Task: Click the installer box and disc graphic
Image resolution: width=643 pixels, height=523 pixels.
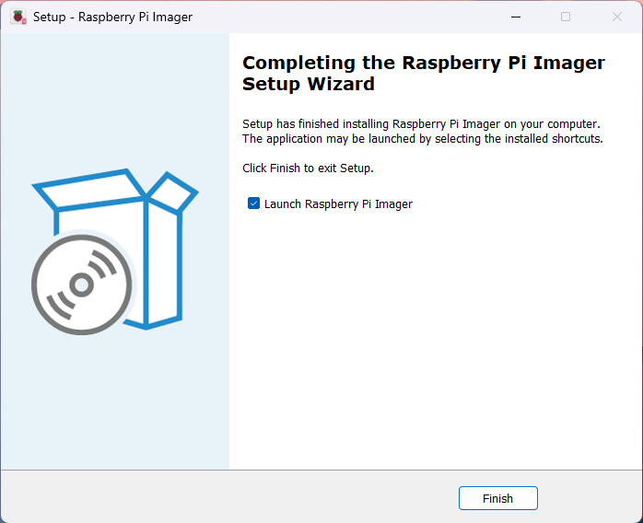Action: pyautogui.click(x=115, y=250)
